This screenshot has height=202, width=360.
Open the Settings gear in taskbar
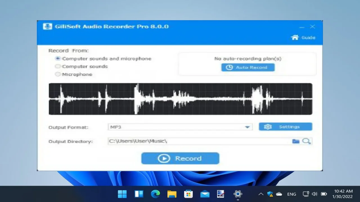tap(238, 194)
